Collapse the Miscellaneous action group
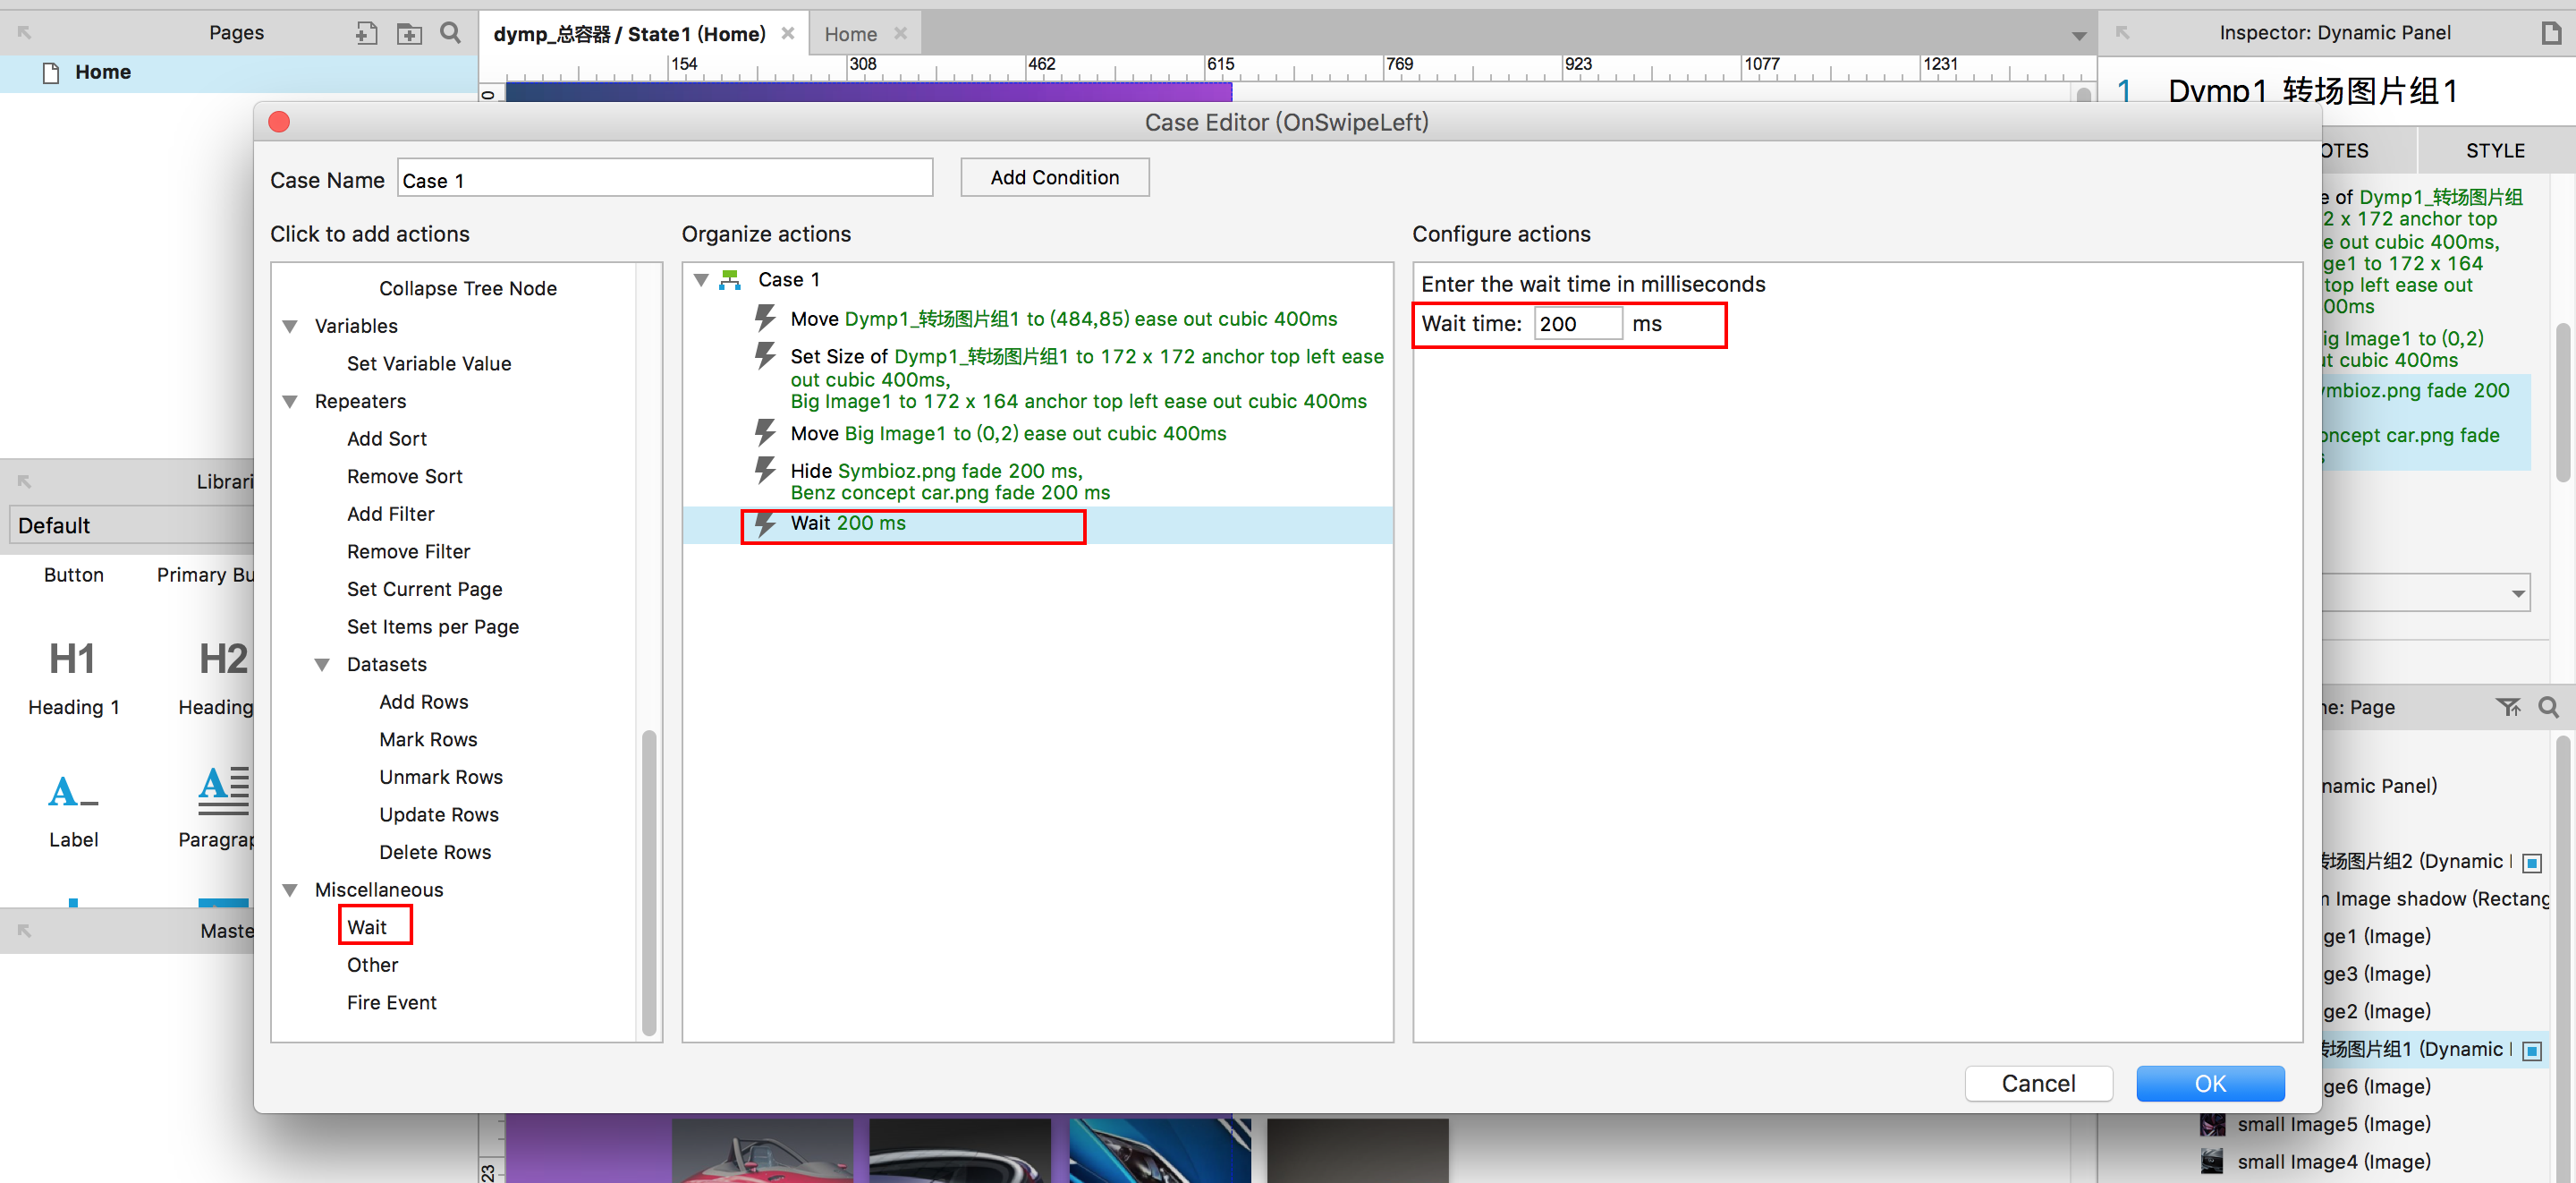Screen dimensions: 2576x1183 (291, 889)
